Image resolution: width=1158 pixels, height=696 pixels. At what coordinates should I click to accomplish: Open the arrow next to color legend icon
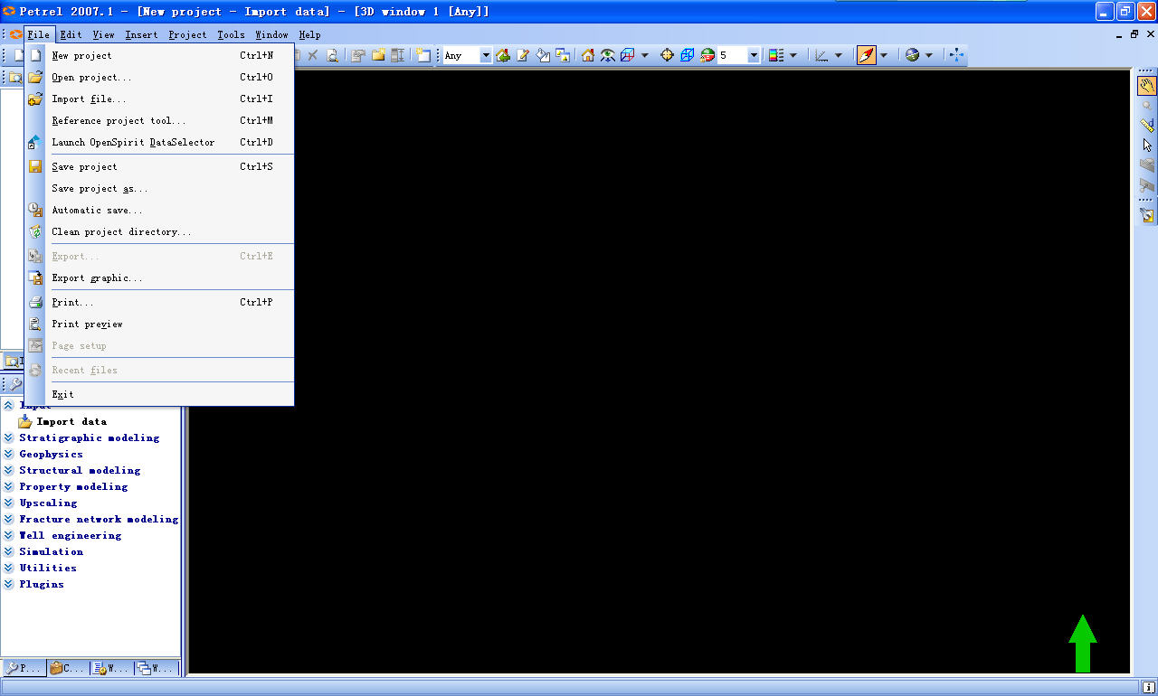point(793,55)
